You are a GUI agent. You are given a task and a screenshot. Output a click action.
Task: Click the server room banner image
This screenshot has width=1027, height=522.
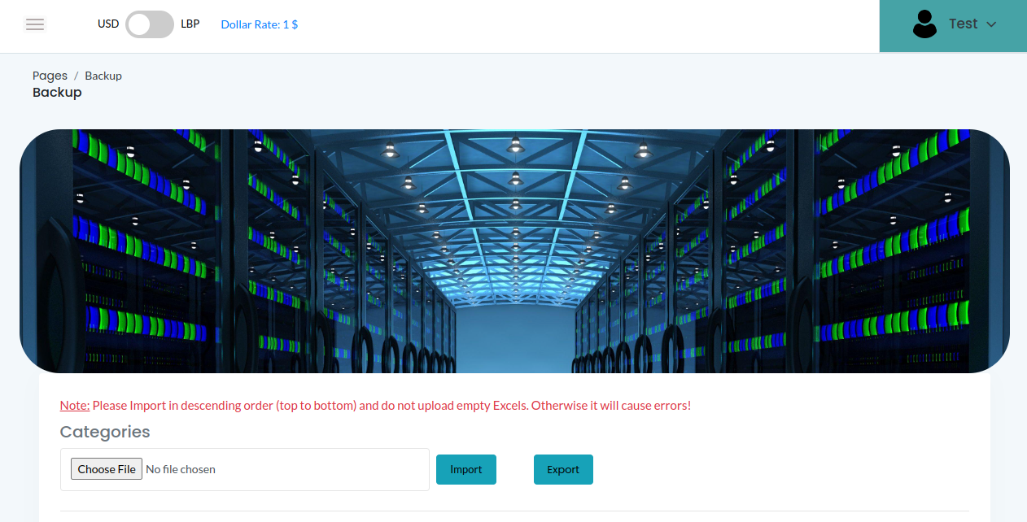[x=513, y=250]
